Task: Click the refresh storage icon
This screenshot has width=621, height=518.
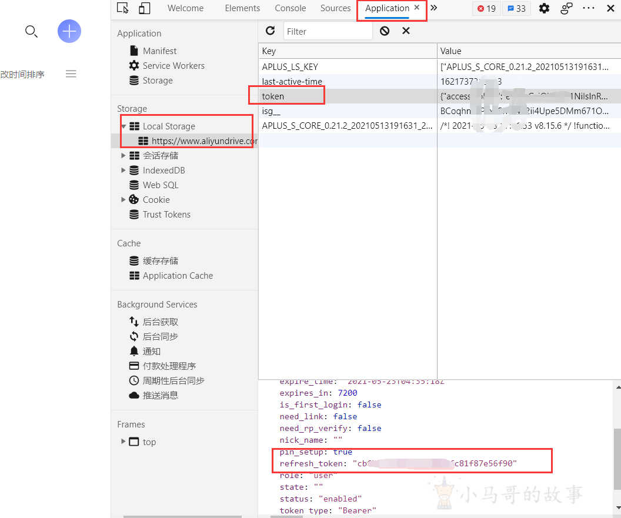Action: (x=270, y=31)
